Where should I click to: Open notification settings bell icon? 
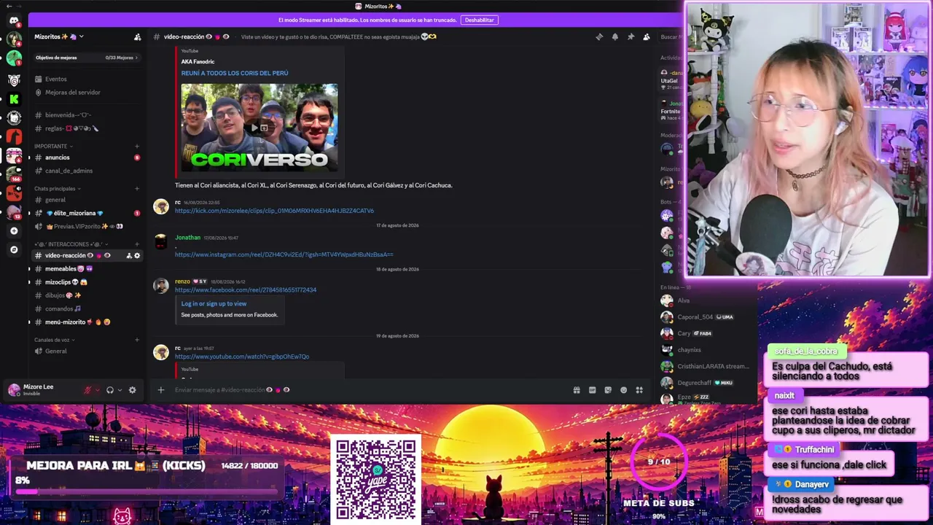point(615,36)
